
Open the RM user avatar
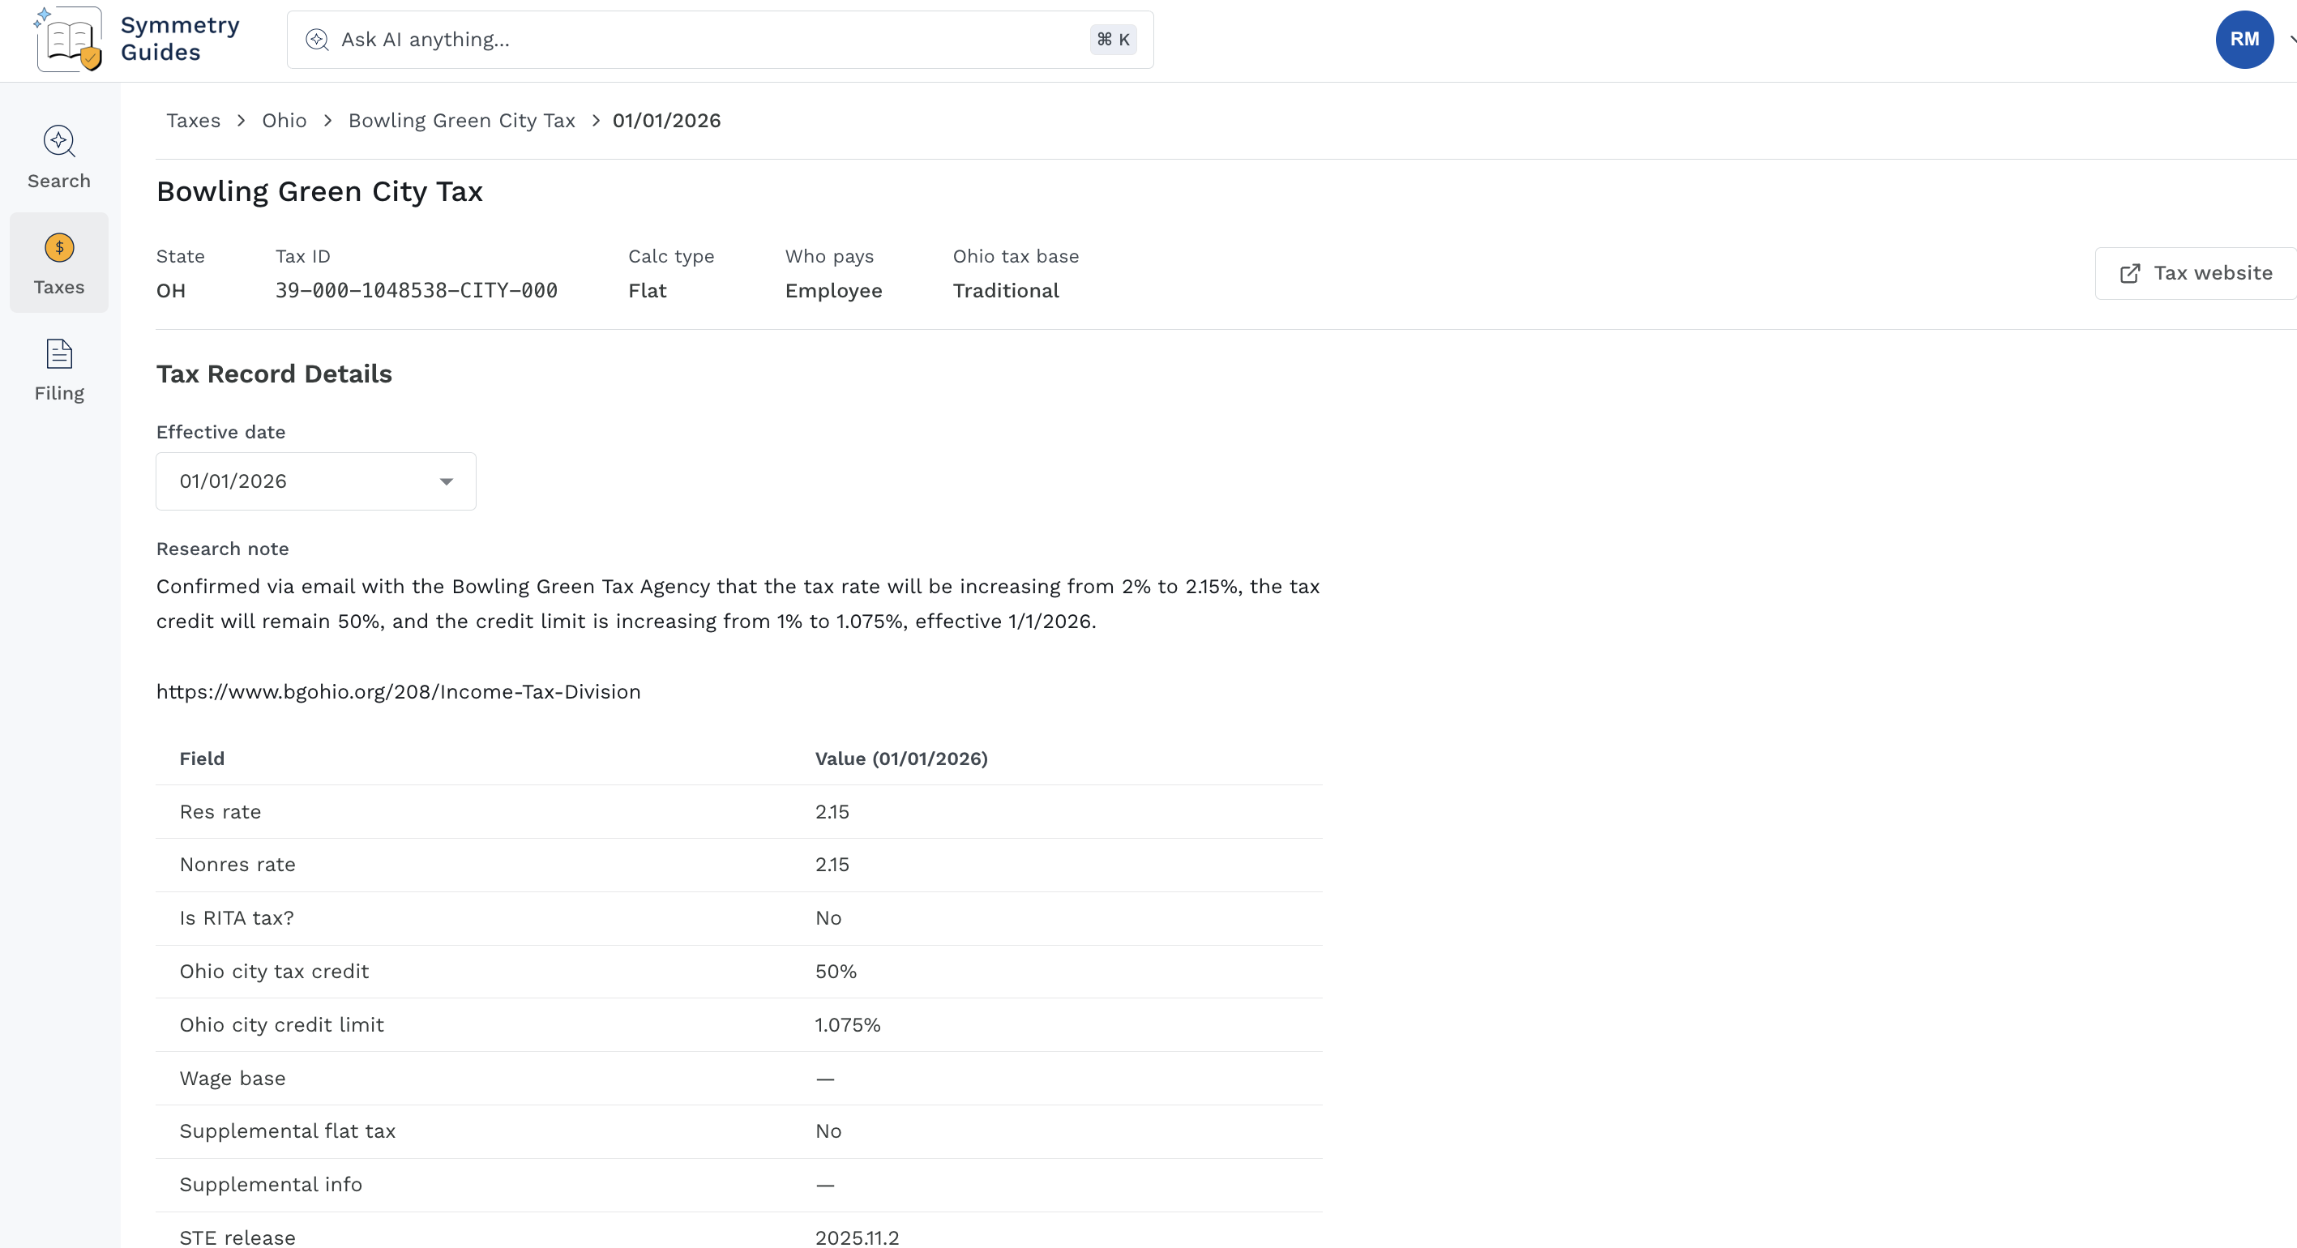coord(2244,39)
